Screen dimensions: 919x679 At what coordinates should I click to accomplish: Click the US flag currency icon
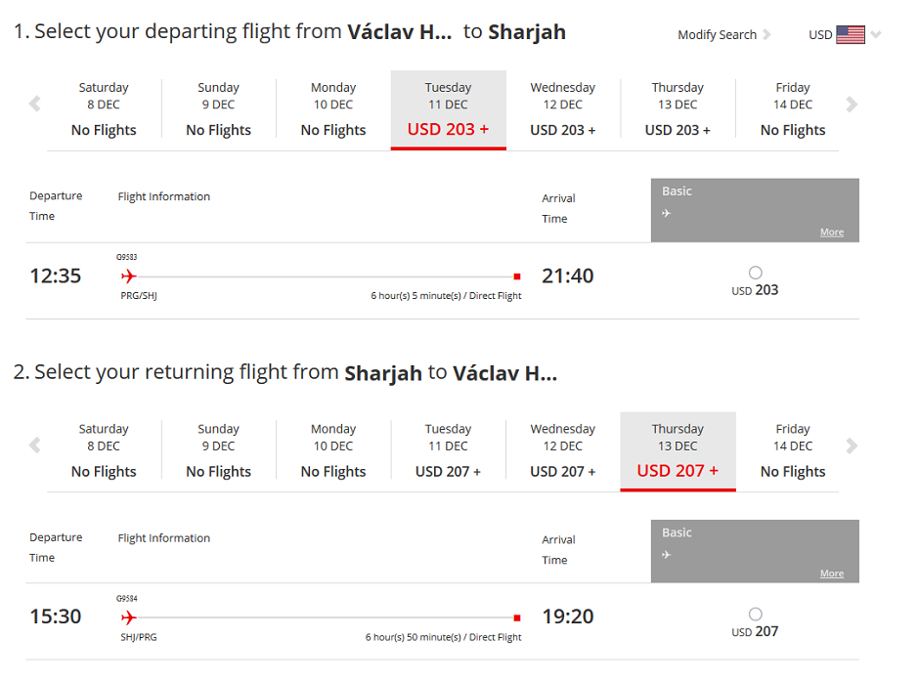[850, 34]
